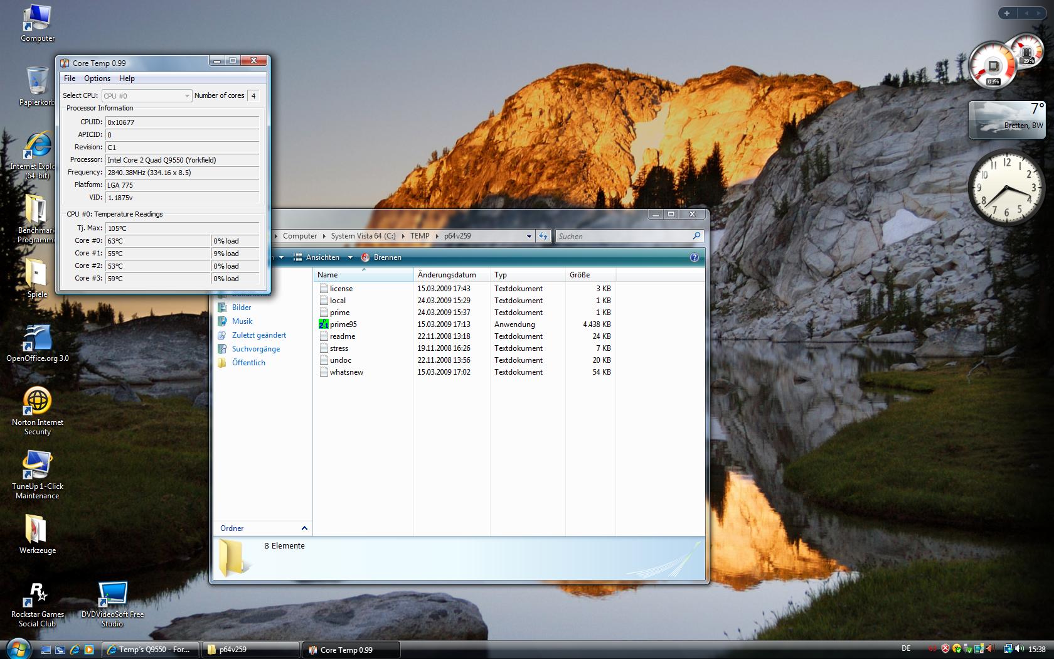Image resolution: width=1054 pixels, height=659 pixels.
Task: Open the address bar history dropdown arrow
Action: [x=528, y=236]
